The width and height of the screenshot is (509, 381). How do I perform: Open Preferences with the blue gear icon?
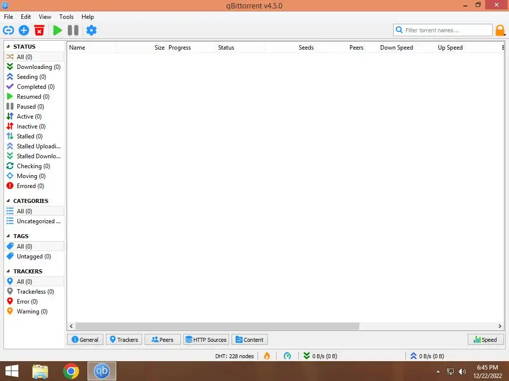[x=91, y=30]
